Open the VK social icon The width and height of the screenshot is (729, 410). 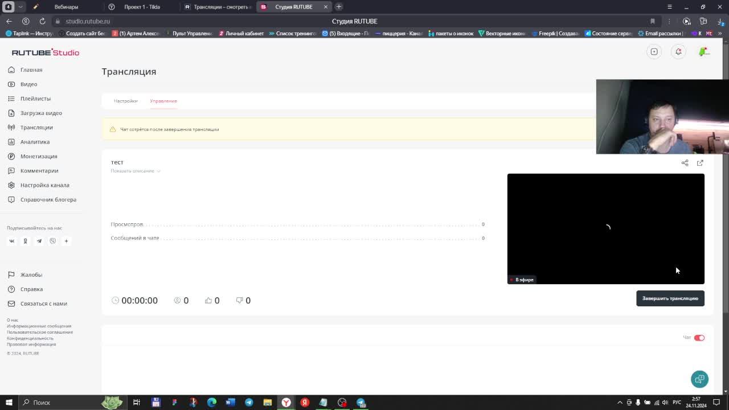point(11,241)
